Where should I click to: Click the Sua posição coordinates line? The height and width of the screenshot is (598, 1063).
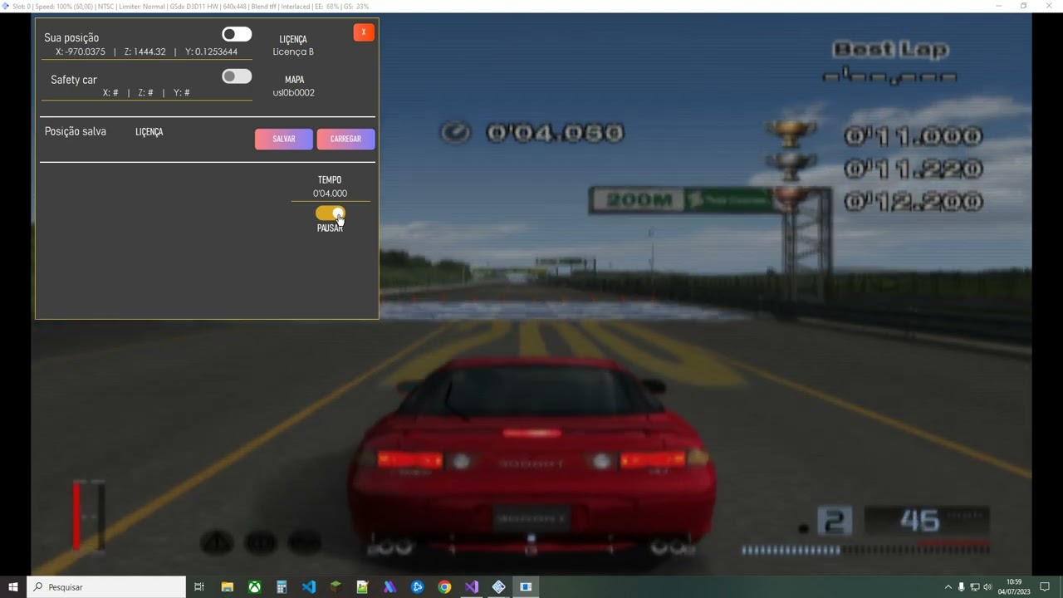point(147,51)
